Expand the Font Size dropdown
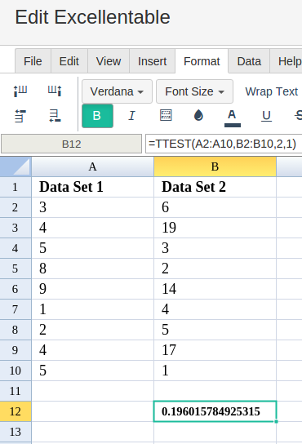 [x=194, y=91]
